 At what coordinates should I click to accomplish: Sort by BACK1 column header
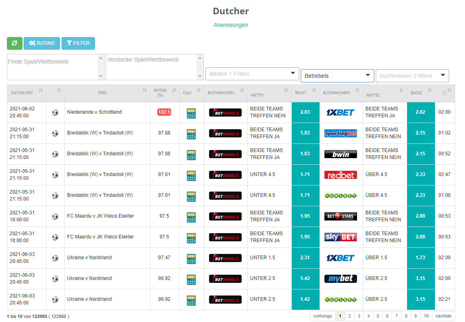tap(306, 93)
